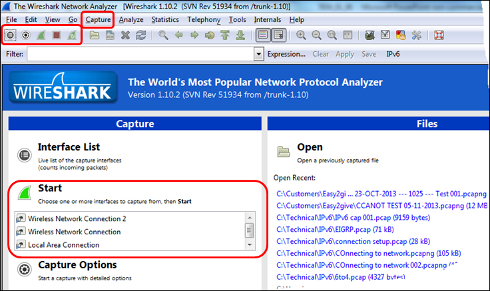
Task: Open recent file EIGRP.pcap
Action: click(335, 230)
